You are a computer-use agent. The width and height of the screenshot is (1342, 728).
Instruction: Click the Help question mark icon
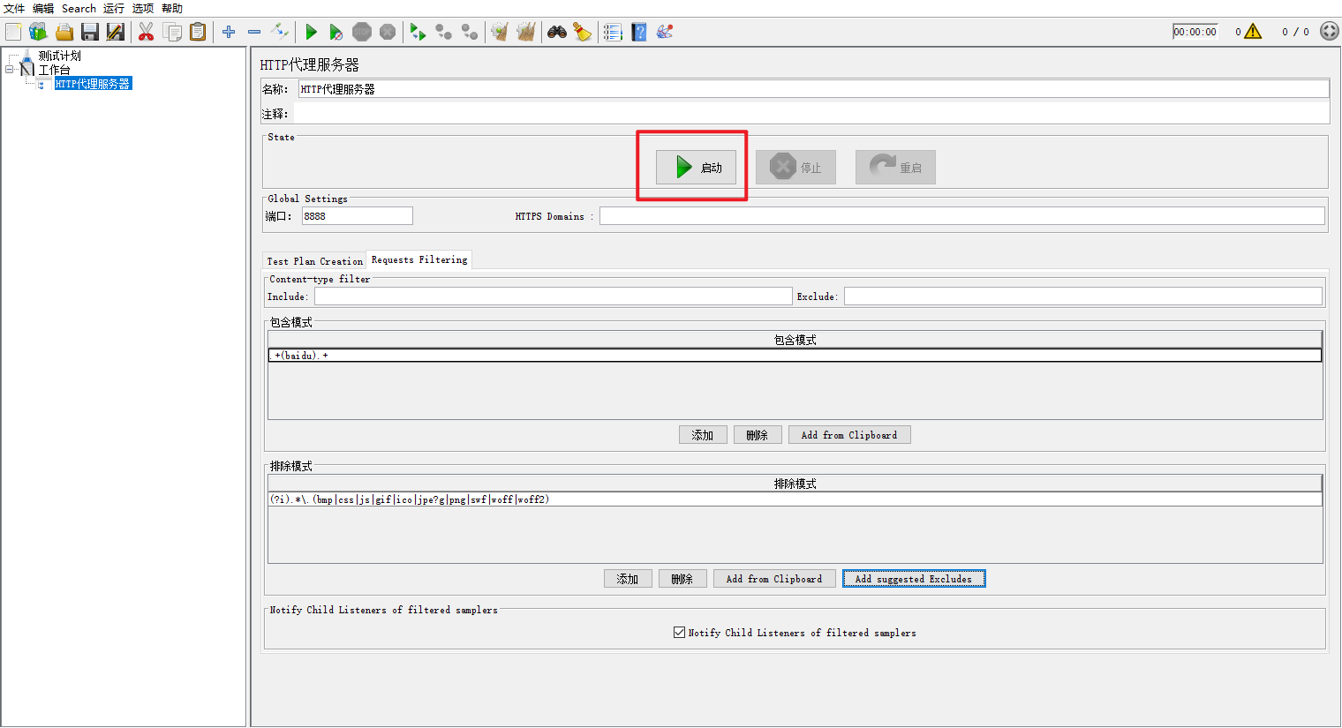click(639, 32)
